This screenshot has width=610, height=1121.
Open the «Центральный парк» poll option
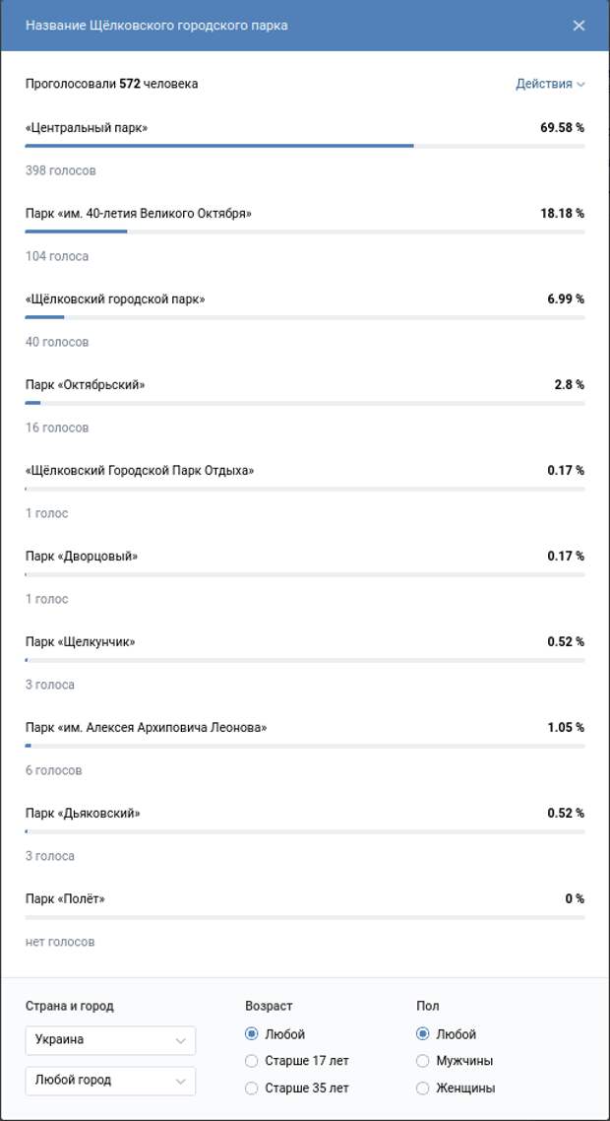pos(87,128)
